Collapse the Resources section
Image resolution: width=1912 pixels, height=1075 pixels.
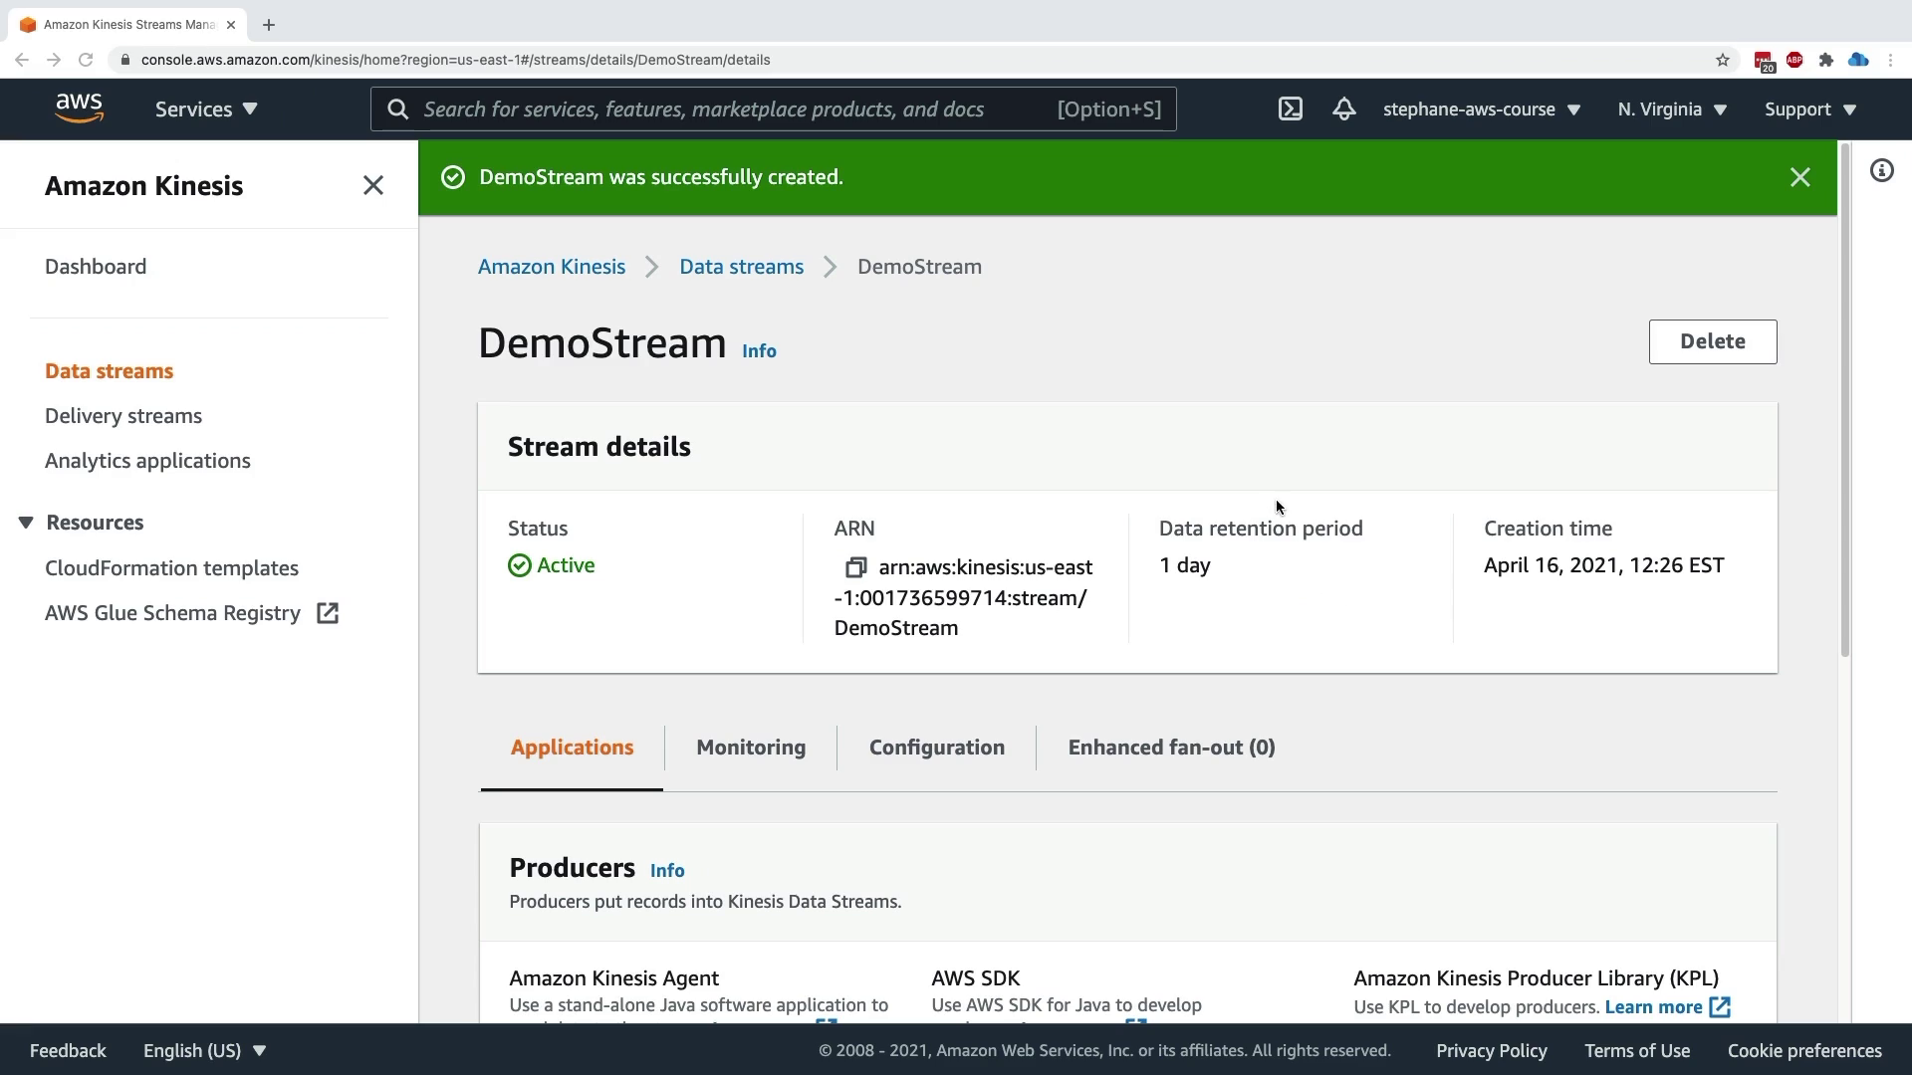[x=26, y=523]
